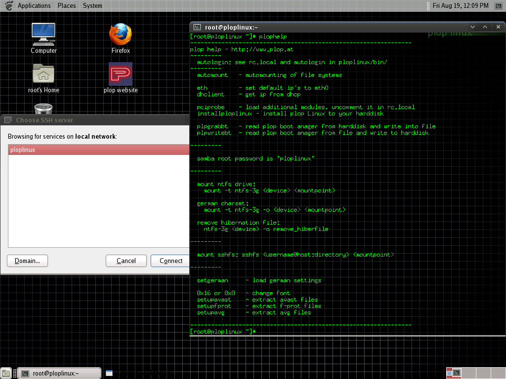Click the 'remove hibernation file:' line in the terminal

pyautogui.click(x=238, y=223)
